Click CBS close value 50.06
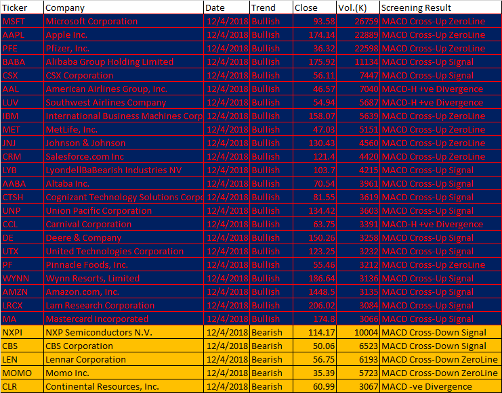The image size is (502, 393). tap(315, 346)
